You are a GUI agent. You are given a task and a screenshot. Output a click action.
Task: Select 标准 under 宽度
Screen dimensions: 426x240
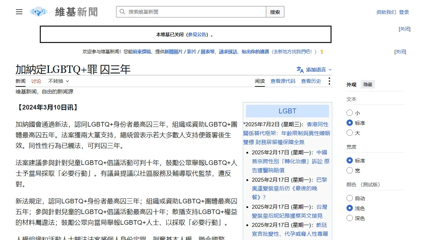(x=350, y=160)
